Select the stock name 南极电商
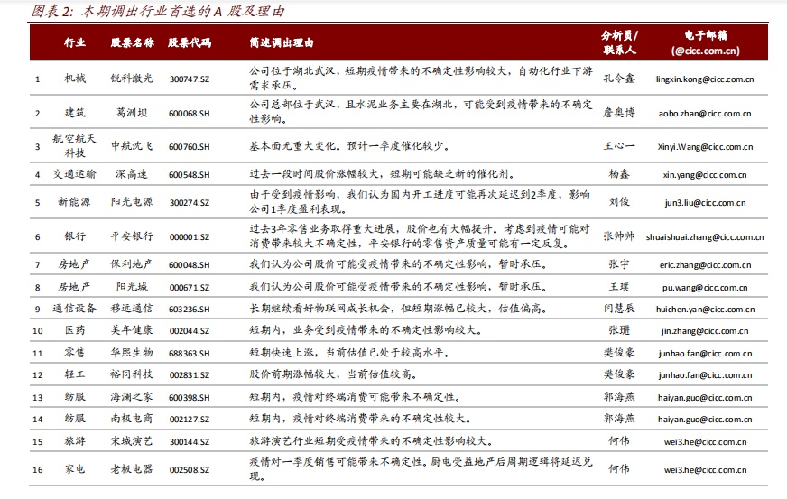Viewport: 787px width, 499px height. [132, 418]
